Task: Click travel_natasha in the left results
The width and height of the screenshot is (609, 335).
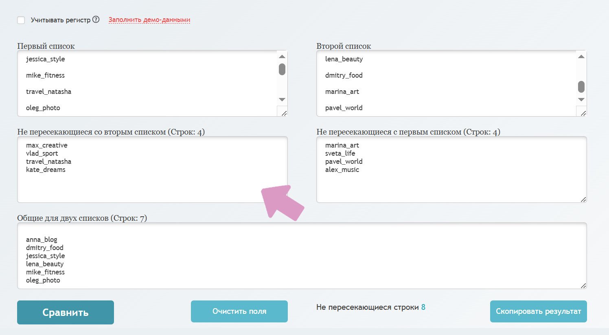Action: [49, 161]
